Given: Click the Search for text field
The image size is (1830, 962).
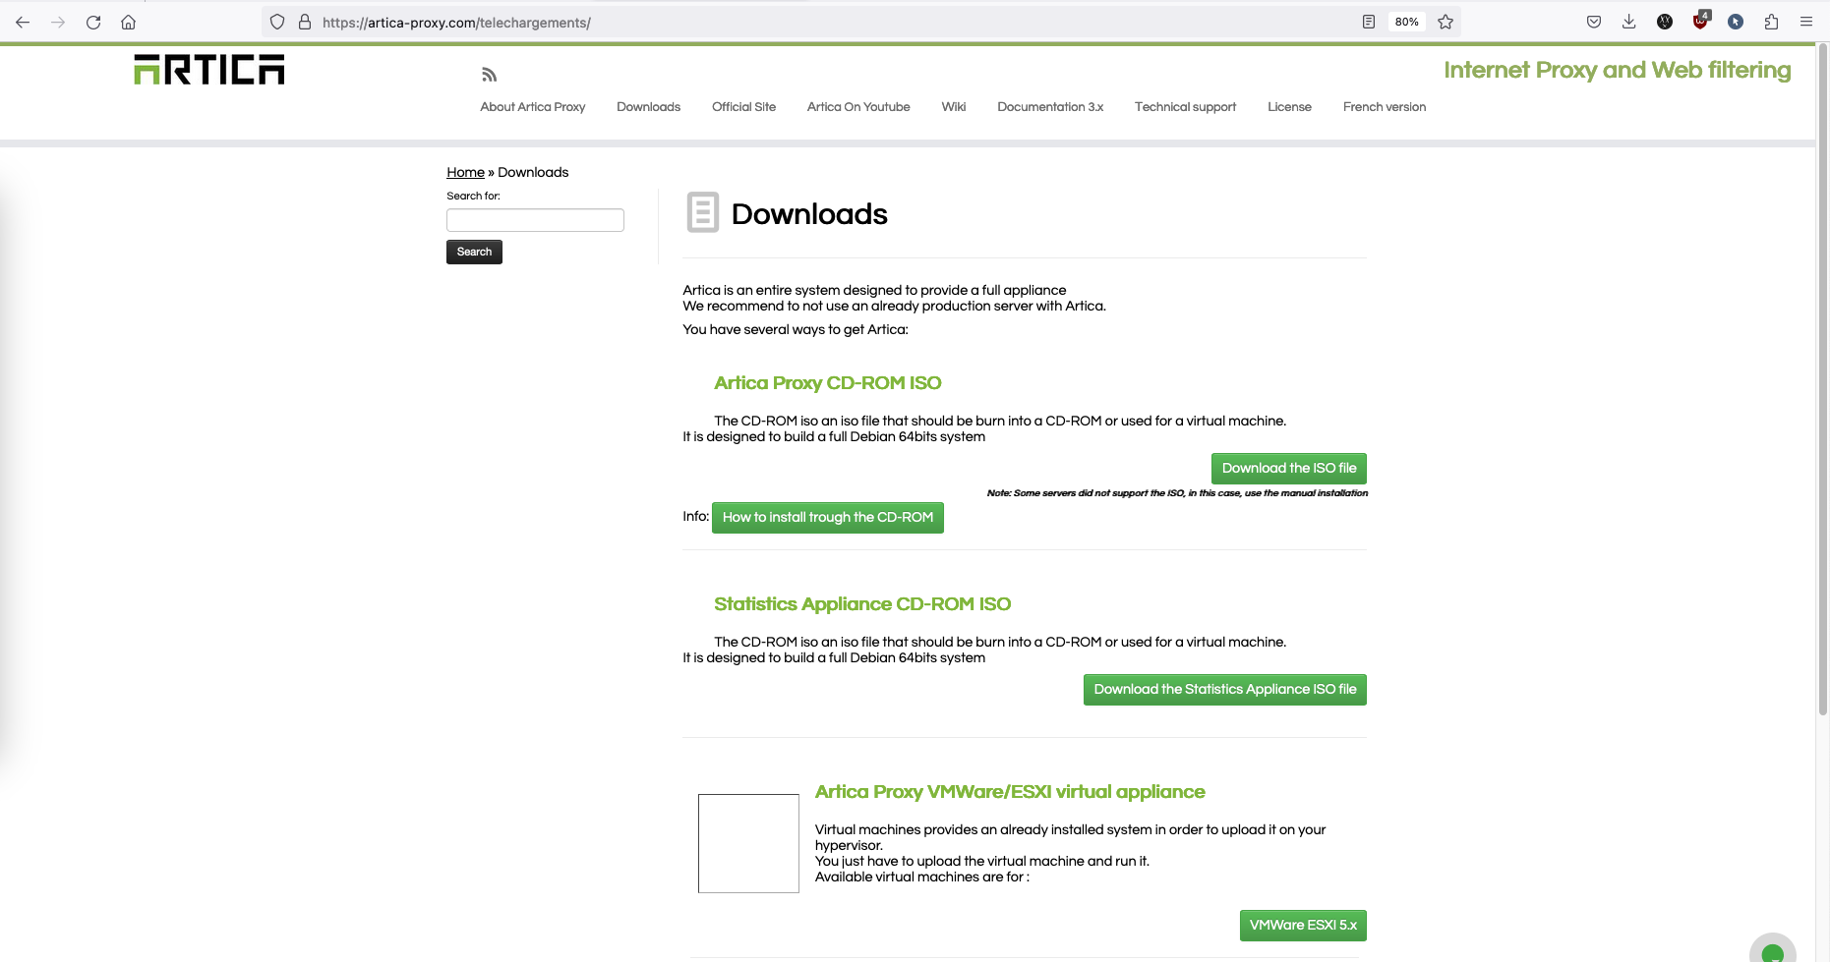Looking at the screenshot, I should click(x=535, y=220).
